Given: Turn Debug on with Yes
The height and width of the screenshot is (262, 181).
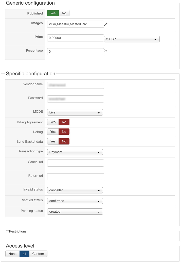Looking at the screenshot, I should pos(53,132).
